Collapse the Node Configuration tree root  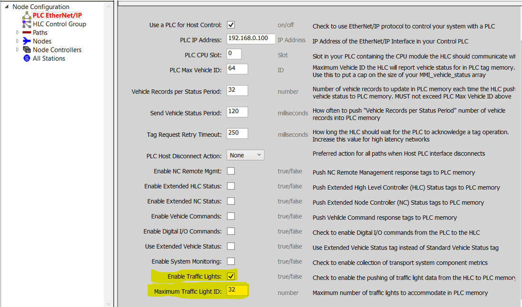point(7,7)
